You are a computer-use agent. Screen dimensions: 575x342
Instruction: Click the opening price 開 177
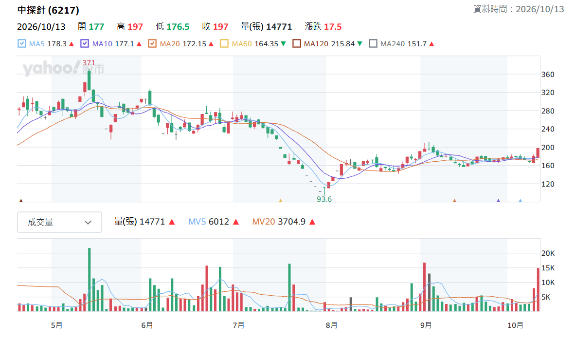91,26
